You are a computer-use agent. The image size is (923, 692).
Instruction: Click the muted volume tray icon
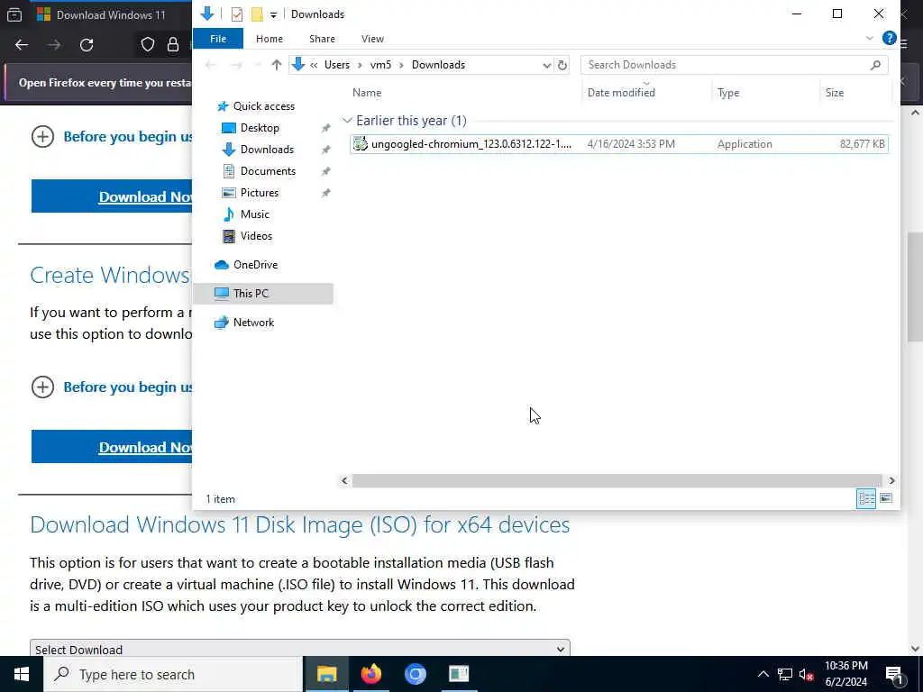pyautogui.click(x=806, y=674)
